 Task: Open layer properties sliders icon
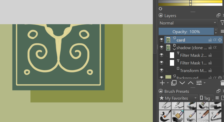pyautogui.click(x=199, y=83)
